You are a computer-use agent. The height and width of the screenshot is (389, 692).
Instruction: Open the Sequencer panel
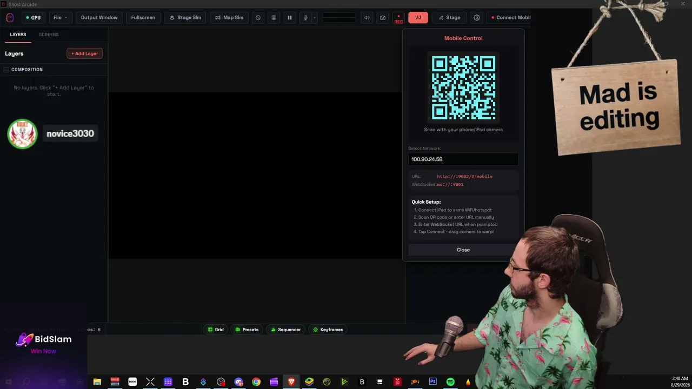click(x=285, y=330)
